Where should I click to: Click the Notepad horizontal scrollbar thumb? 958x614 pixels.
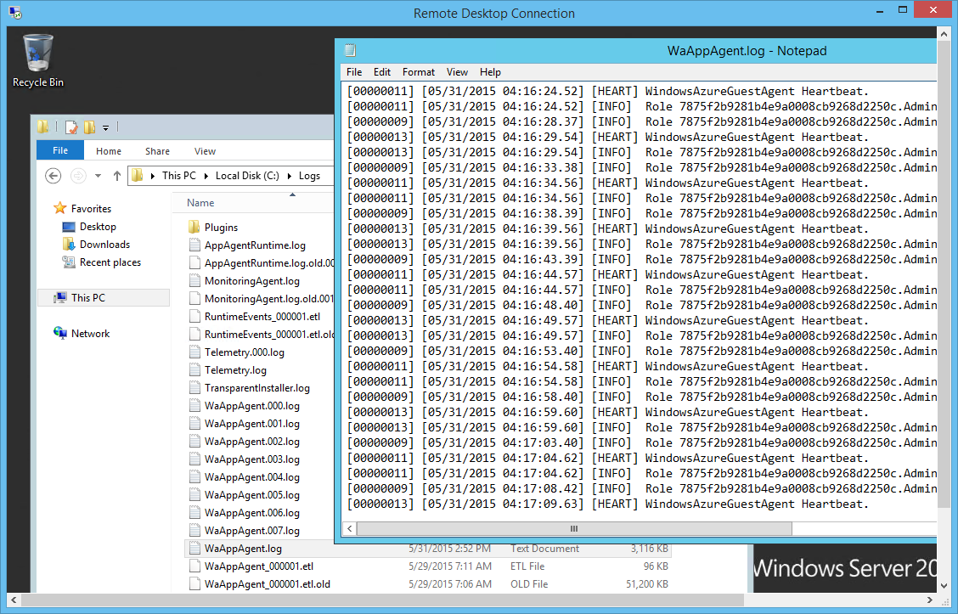[x=574, y=528]
